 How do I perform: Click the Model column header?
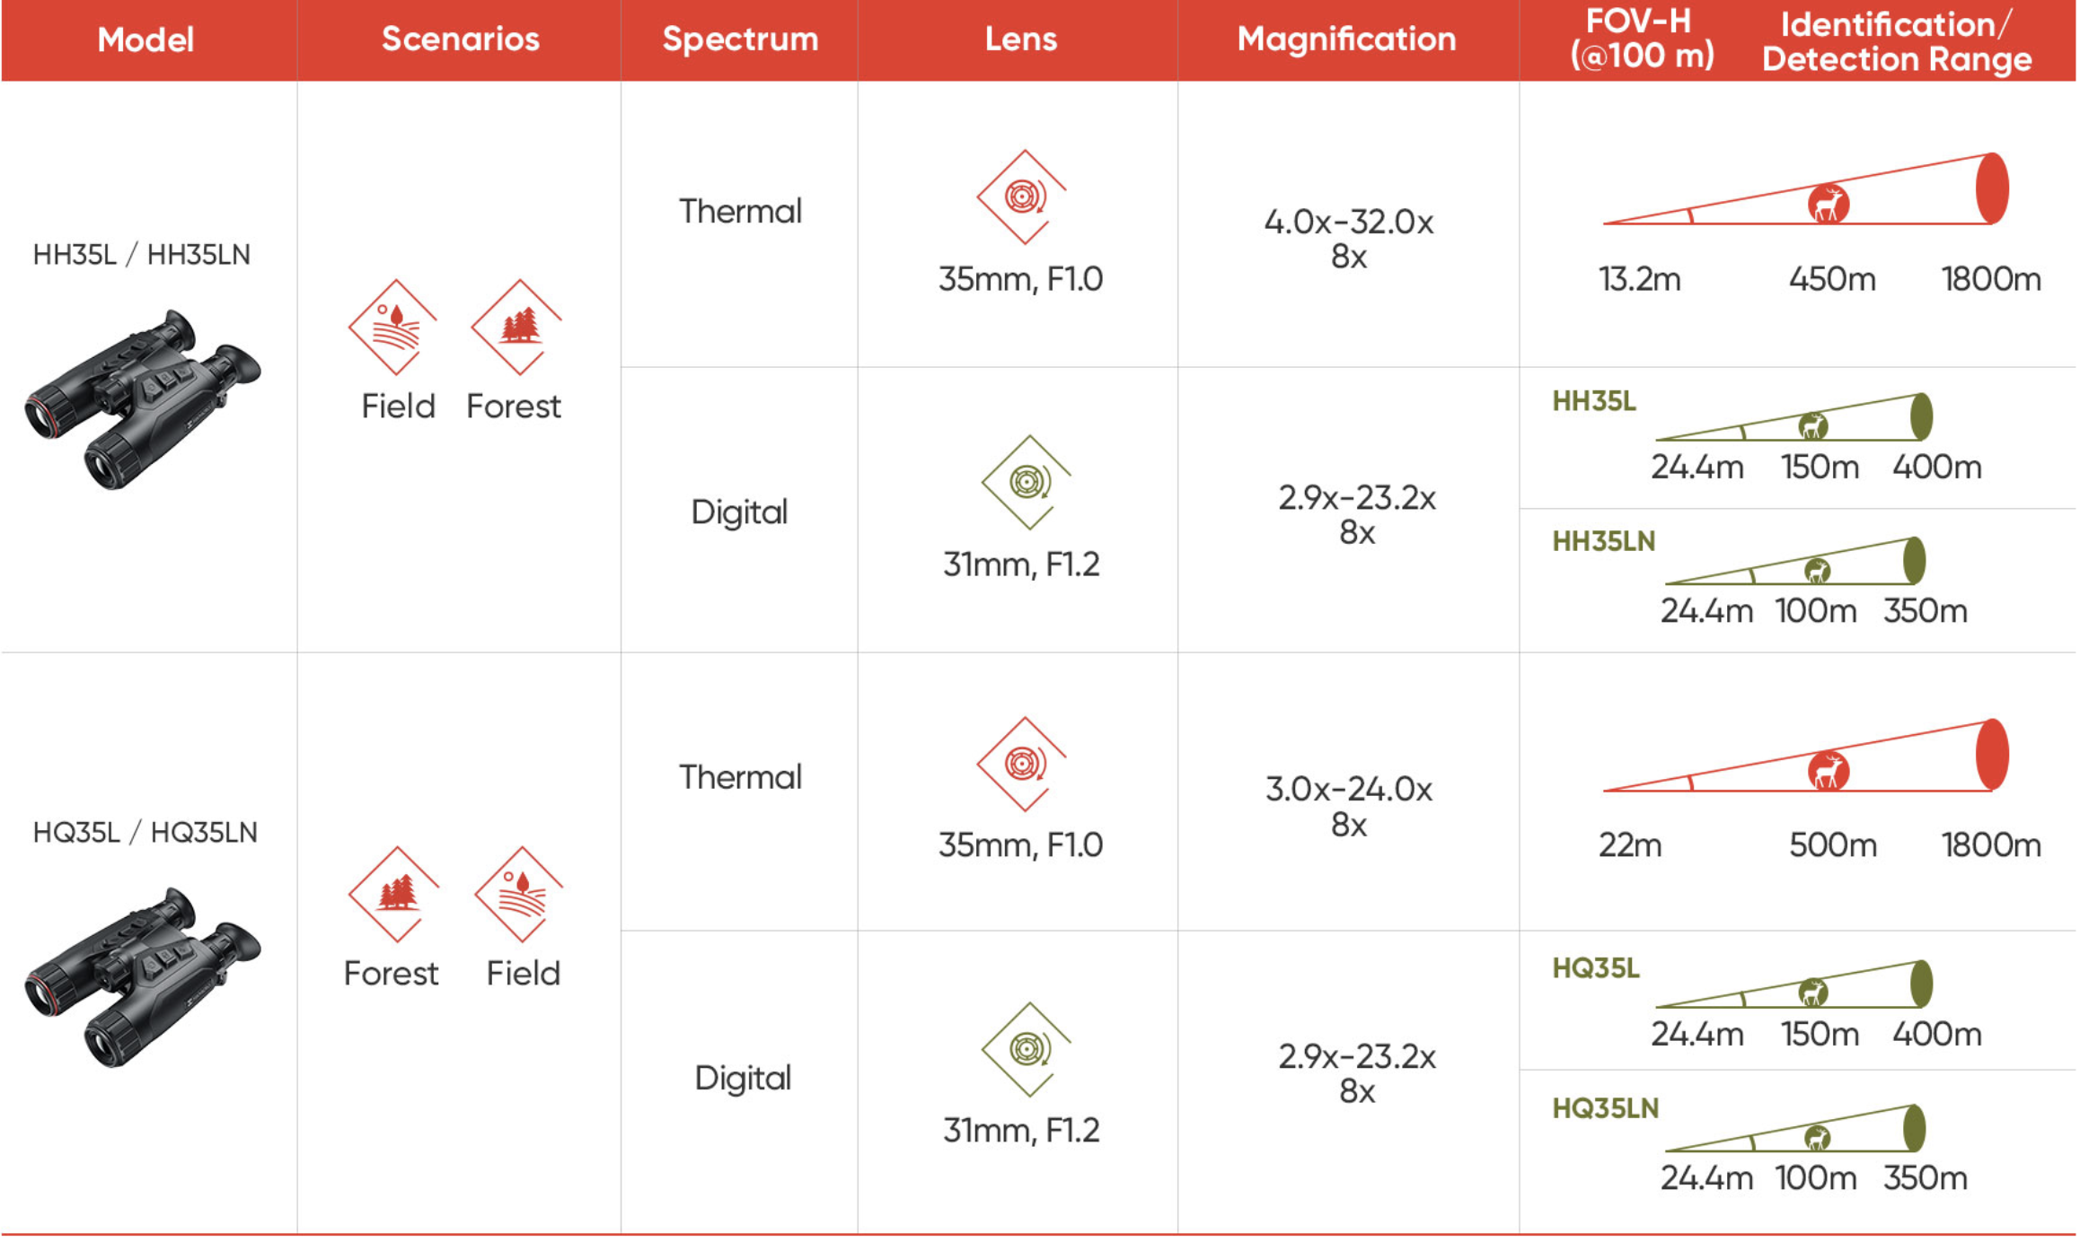point(145,39)
